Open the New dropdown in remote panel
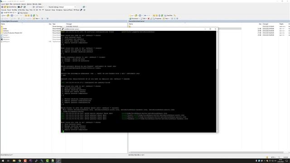This screenshot has width=290, height=163. (x=166, y=19)
